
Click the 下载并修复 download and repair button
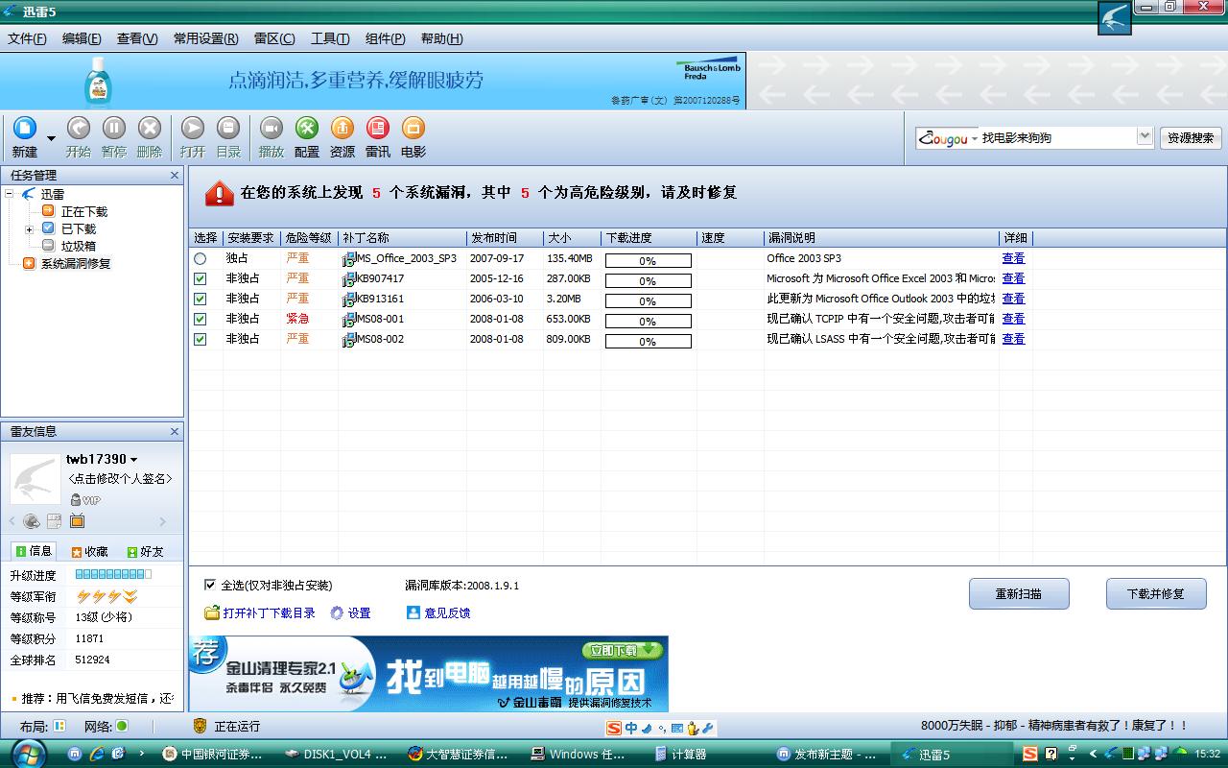click(1156, 594)
